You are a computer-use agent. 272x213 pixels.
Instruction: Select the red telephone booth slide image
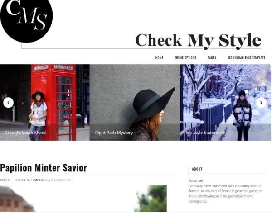tap(45, 103)
